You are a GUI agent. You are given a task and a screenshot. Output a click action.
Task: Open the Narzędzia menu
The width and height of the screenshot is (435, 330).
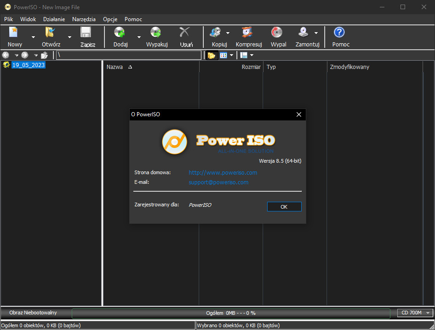click(x=84, y=19)
